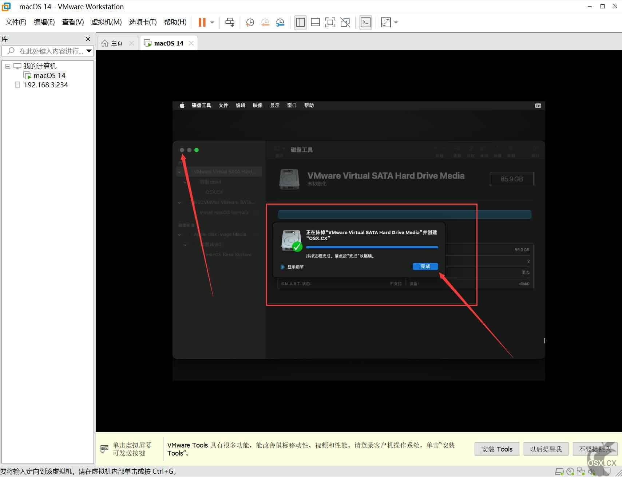Toggle the library sidebar view
The image size is (622, 477).
click(300, 23)
